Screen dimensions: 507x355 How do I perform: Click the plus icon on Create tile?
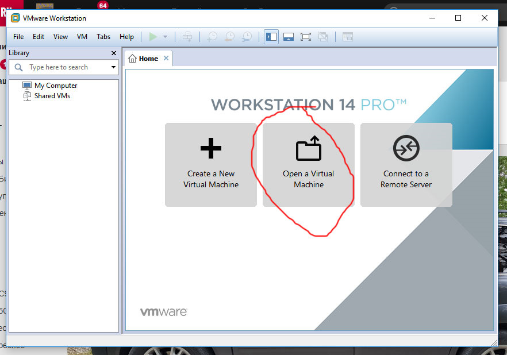211,148
